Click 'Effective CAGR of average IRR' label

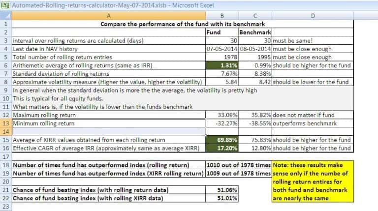[x=108, y=148]
